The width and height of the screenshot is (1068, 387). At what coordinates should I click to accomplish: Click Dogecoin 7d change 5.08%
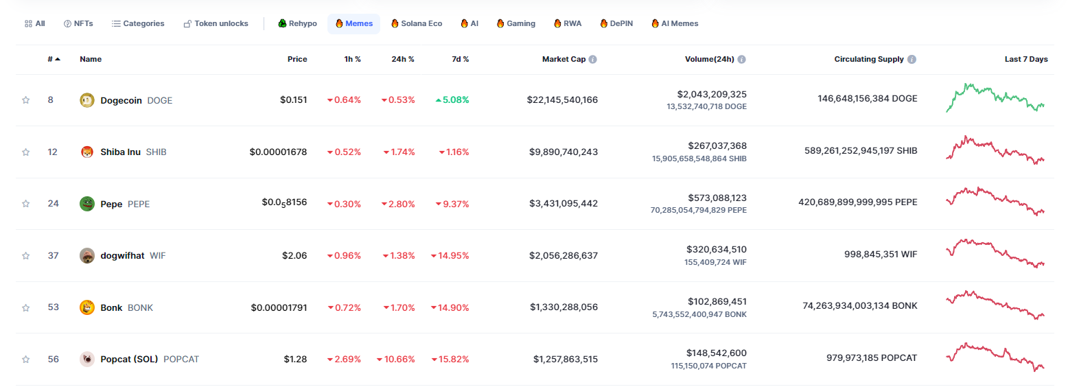pos(452,100)
